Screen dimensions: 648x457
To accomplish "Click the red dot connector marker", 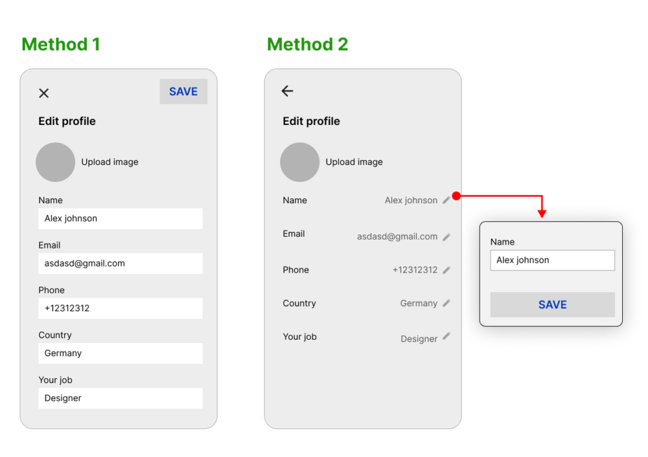I will coord(456,195).
